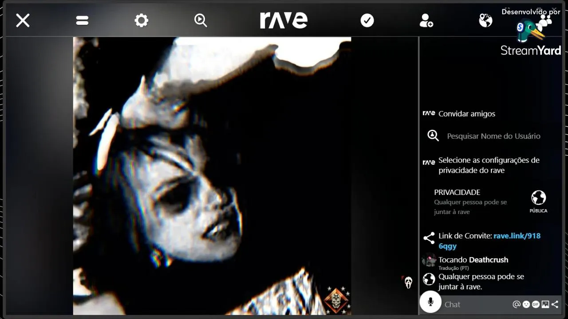Image resolution: width=568 pixels, height=319 pixels.
Task: Click the checkmark circle icon
Action: [x=367, y=20]
